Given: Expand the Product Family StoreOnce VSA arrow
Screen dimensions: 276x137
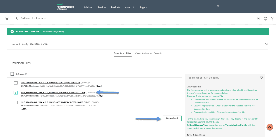Looking at the screenshot, I should (x=267, y=44).
